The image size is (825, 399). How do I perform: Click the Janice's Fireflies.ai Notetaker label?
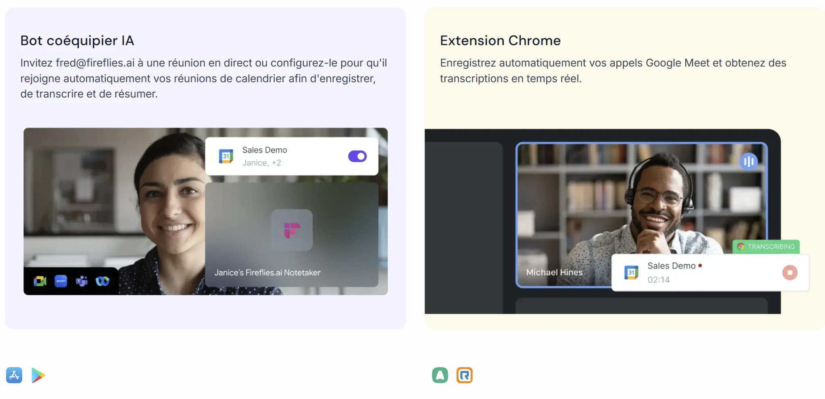[x=267, y=272]
